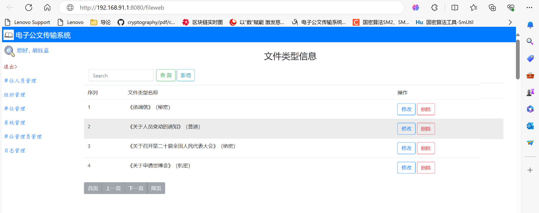
Task: Open Favorites star icon
Action: click(x=473, y=8)
